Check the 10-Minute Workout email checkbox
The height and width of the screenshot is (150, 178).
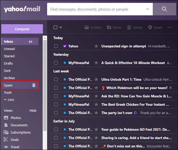(56, 63)
